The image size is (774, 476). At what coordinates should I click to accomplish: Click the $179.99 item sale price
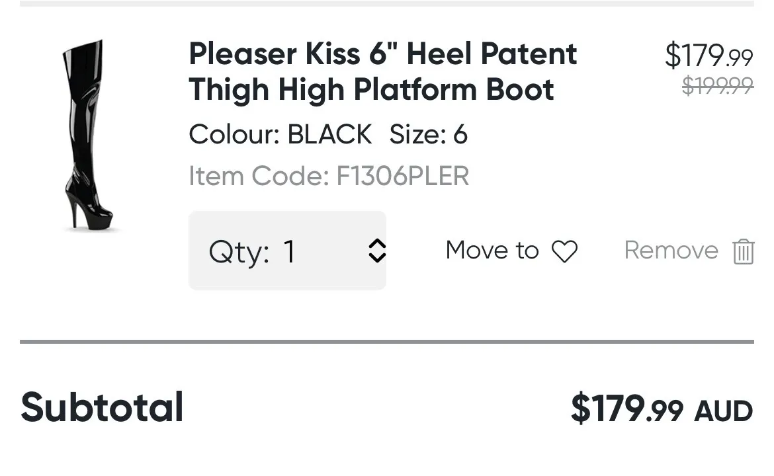(x=709, y=56)
